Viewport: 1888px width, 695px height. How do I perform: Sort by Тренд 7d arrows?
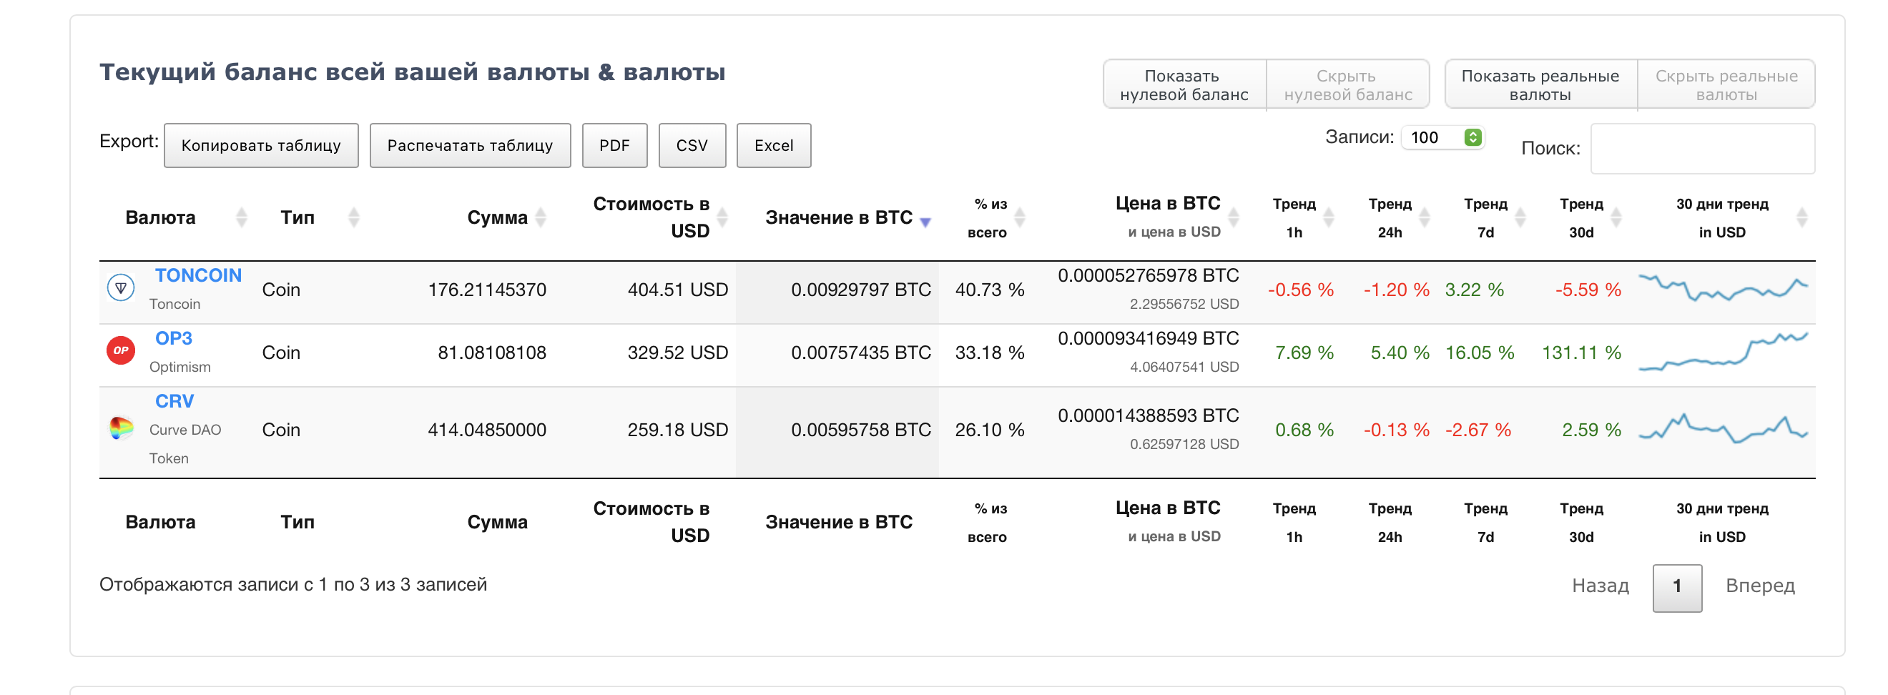[x=1520, y=217]
